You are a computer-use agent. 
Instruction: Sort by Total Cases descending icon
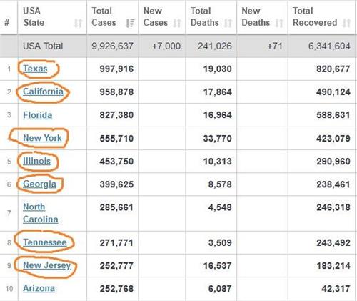[x=130, y=23]
